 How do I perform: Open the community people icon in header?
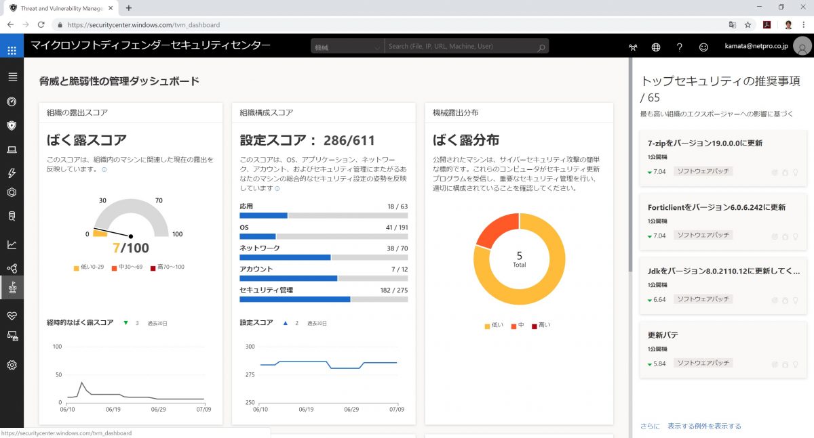pos(633,47)
